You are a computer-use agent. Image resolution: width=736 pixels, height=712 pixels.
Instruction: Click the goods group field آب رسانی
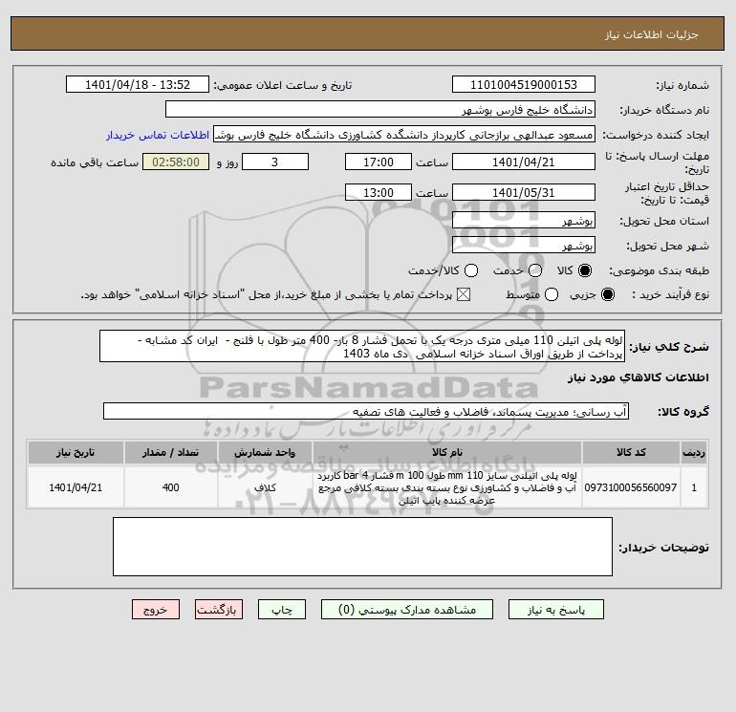click(x=366, y=411)
